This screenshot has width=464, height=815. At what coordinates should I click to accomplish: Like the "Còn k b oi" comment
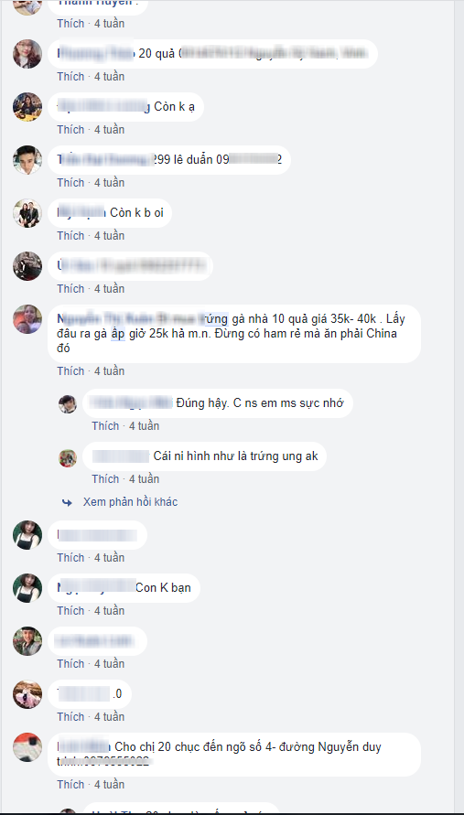pos(70,235)
